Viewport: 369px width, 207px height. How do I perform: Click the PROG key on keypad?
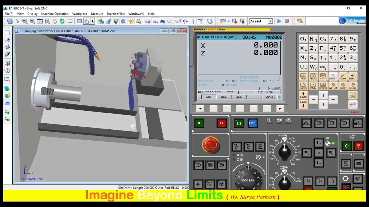click(313, 76)
